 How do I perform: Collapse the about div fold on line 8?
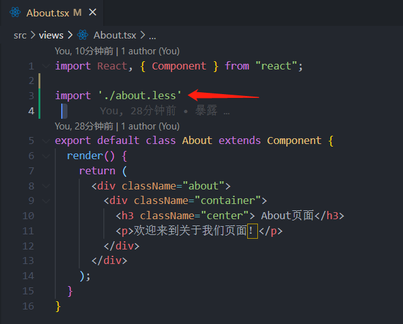(46, 186)
